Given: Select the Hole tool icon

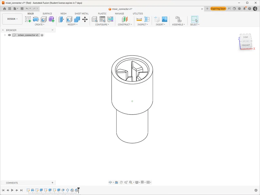Looking at the screenshot, I should click(x=44, y=19).
